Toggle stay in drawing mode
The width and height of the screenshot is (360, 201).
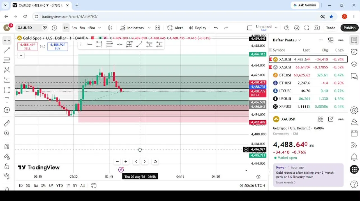tap(7, 157)
